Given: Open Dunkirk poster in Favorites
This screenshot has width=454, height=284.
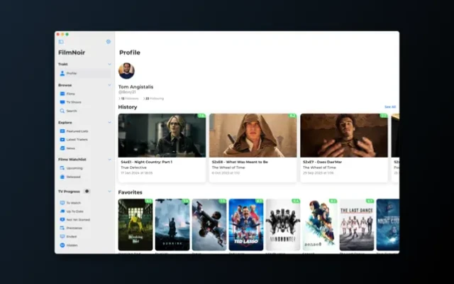Looking at the screenshot, I should tap(172, 224).
